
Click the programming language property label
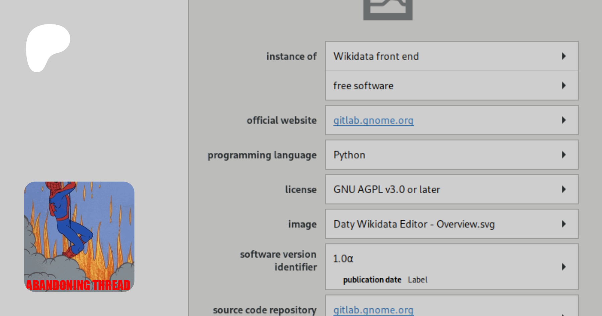(262, 155)
